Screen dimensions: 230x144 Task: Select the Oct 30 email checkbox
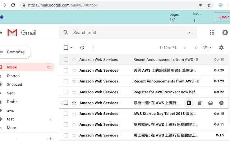coord(66,59)
